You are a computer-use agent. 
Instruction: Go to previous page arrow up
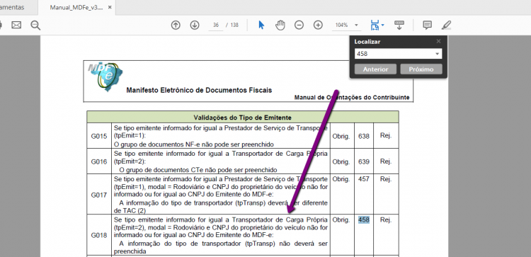[x=176, y=25]
